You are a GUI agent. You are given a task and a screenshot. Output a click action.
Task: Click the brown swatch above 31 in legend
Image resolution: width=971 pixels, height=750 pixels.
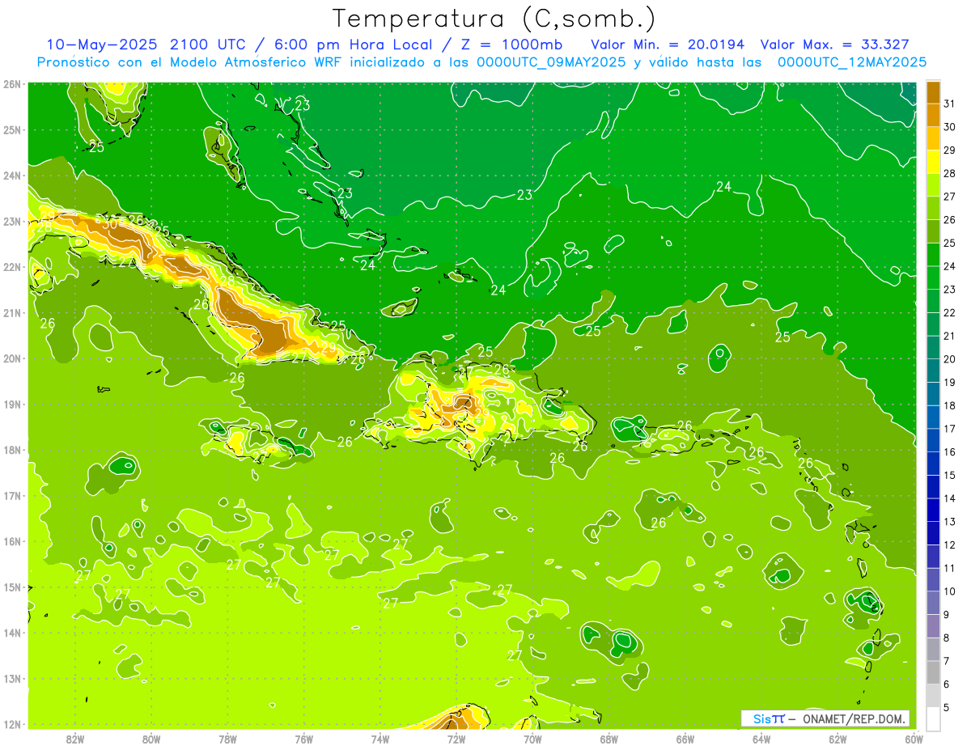933,92
